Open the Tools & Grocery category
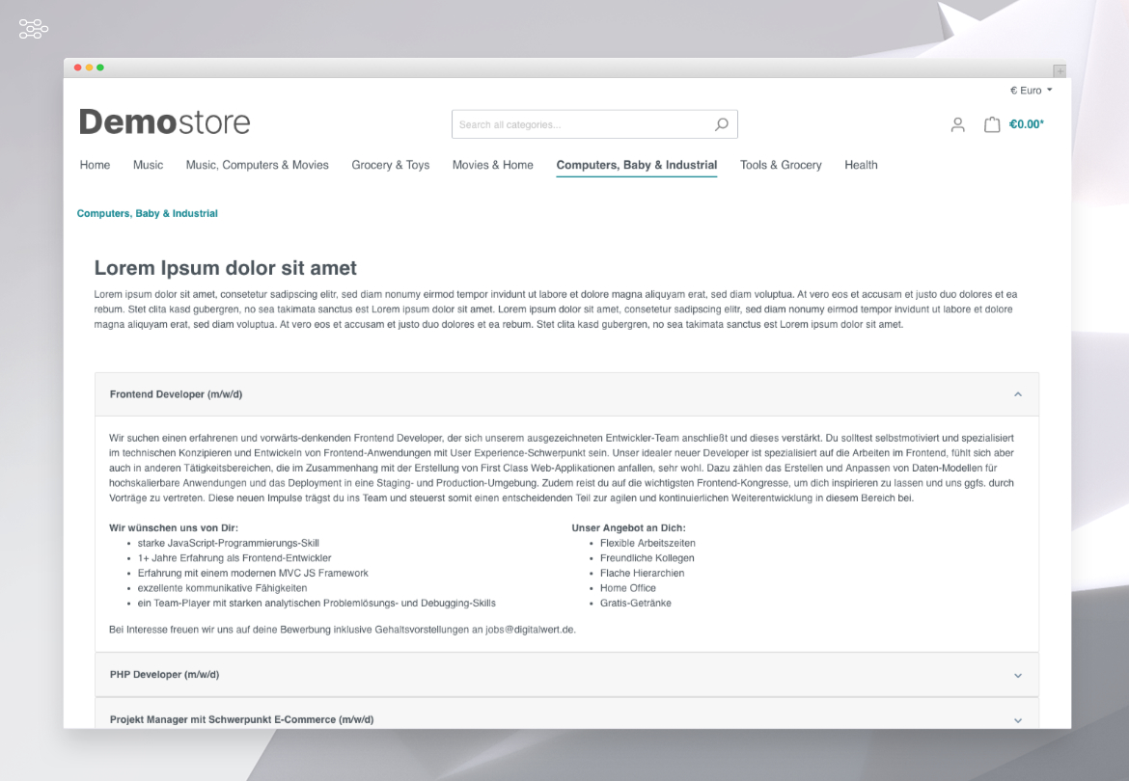The image size is (1129, 781). coord(781,165)
